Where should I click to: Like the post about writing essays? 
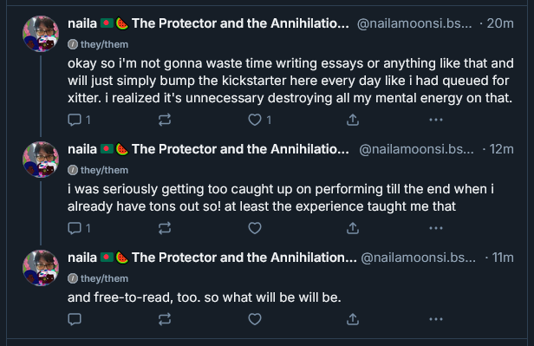pyautogui.click(x=259, y=120)
